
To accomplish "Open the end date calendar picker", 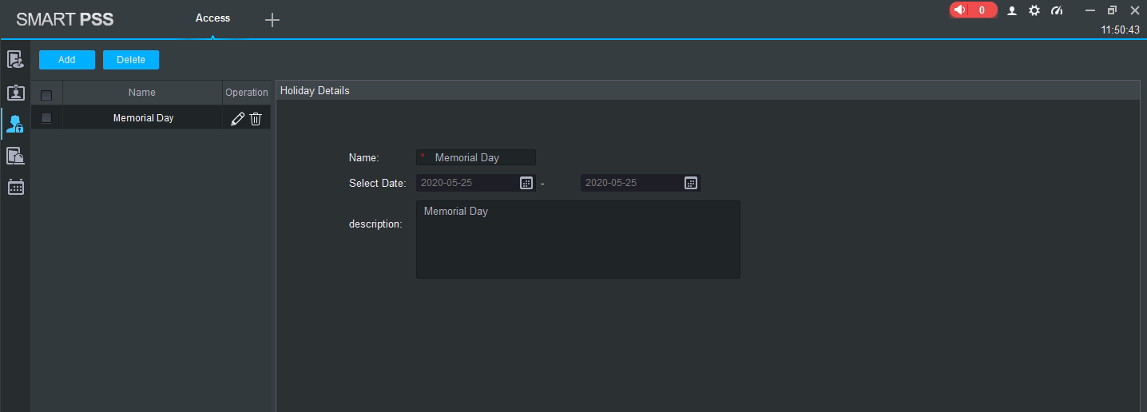I will (691, 183).
